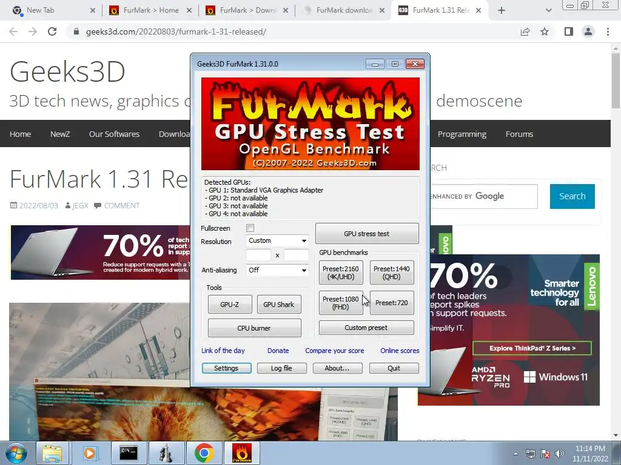Go forward in Chrome

point(33,31)
